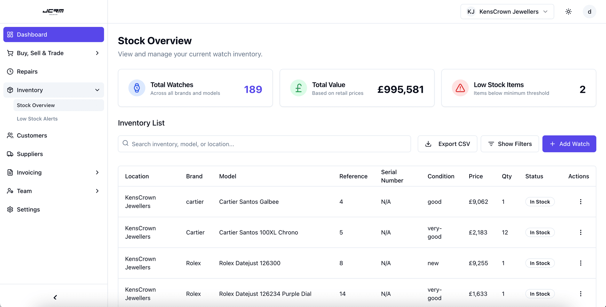Click the light mode sun icon in header

(x=568, y=12)
